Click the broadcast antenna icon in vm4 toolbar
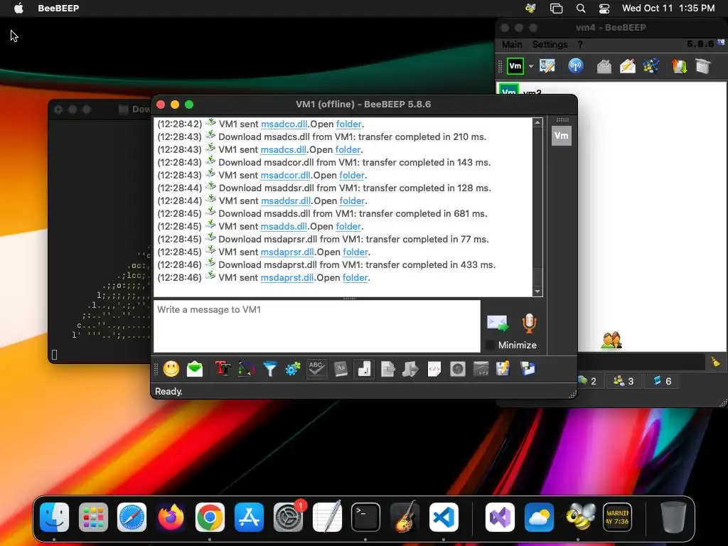Image resolution: width=728 pixels, height=546 pixels. coord(576,66)
